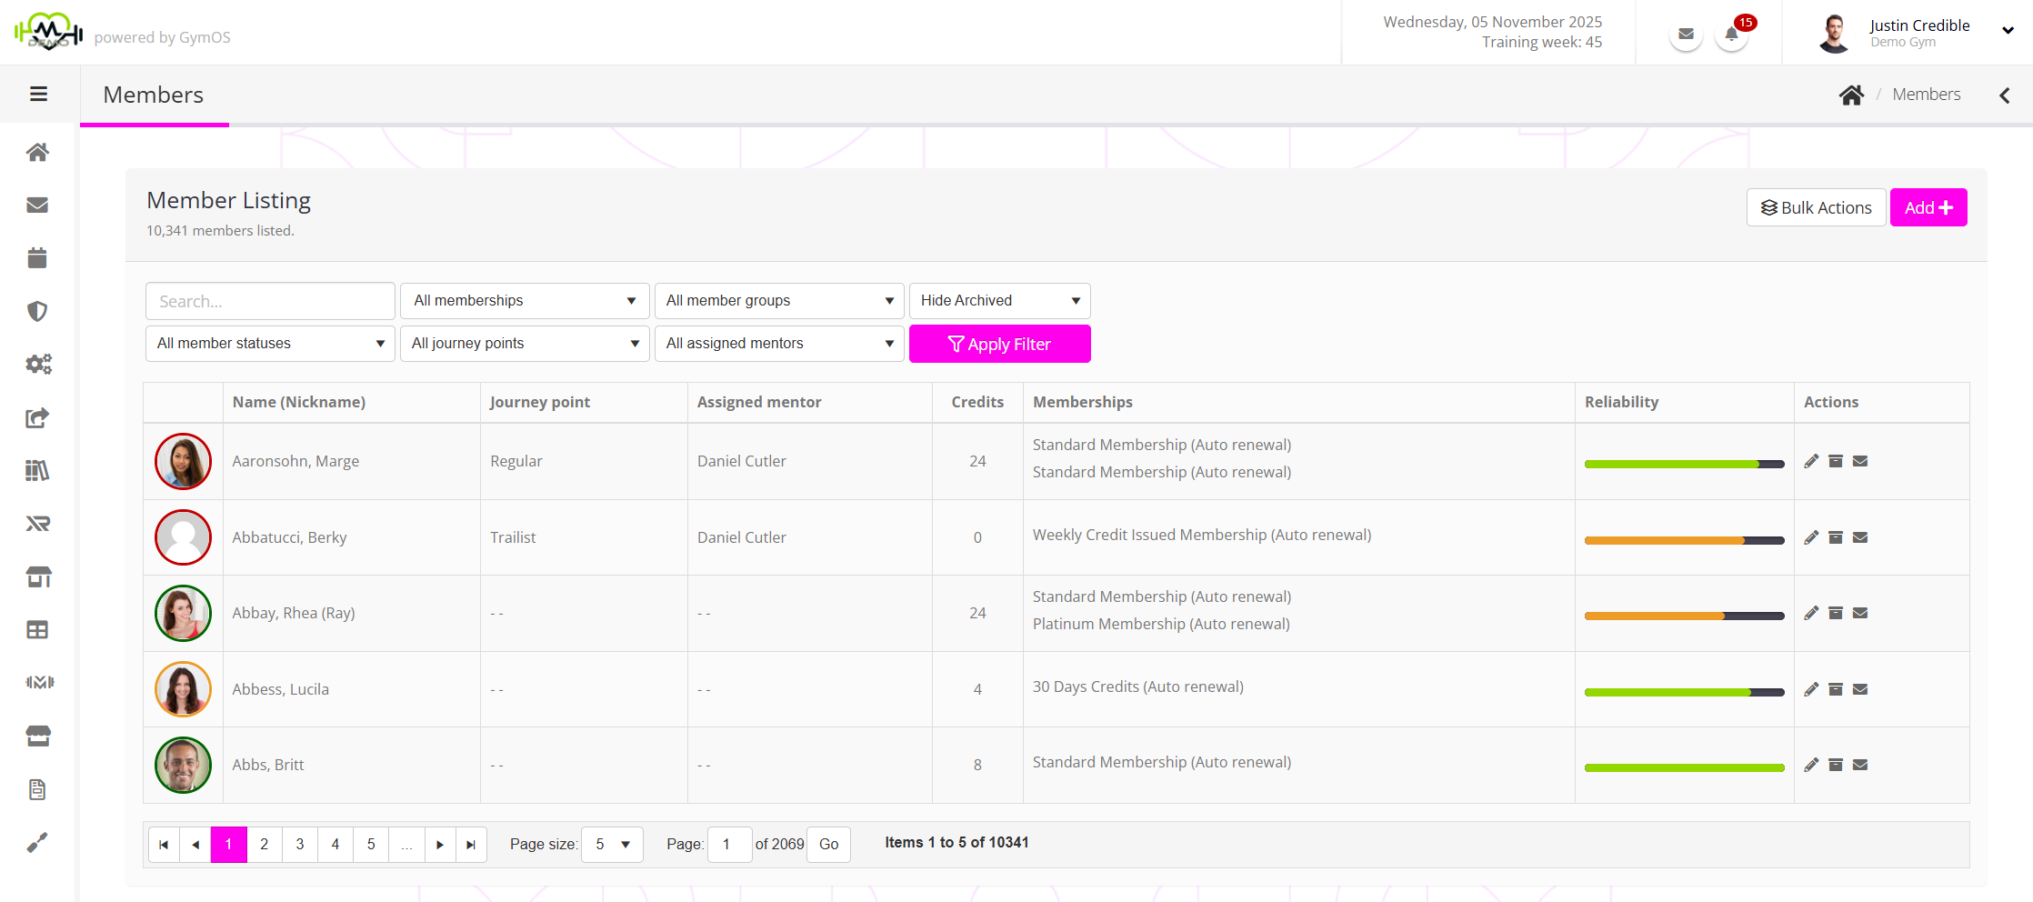2033x902 pixels.
Task: Open the Hide Archived dropdown
Action: 999,301
